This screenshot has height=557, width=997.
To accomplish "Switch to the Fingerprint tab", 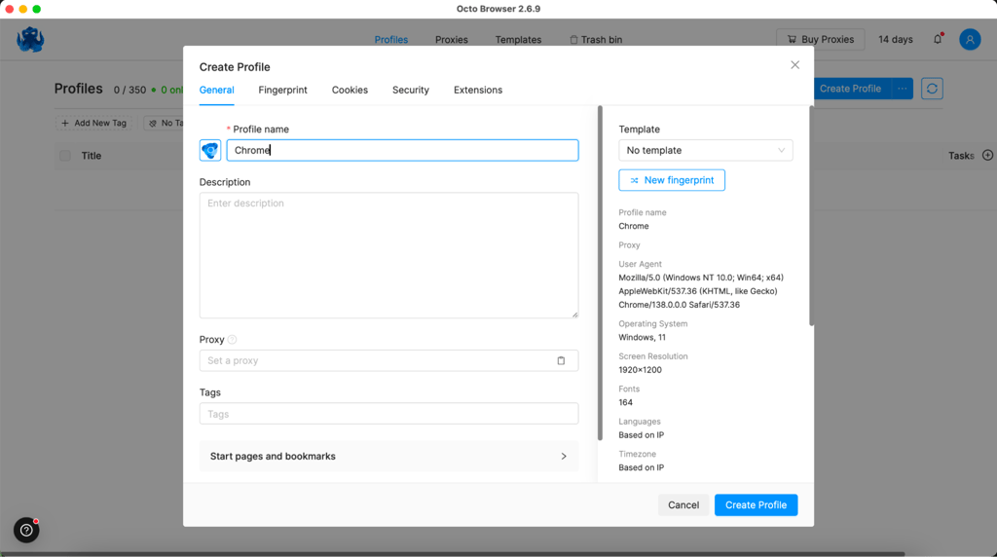I will click(x=283, y=90).
